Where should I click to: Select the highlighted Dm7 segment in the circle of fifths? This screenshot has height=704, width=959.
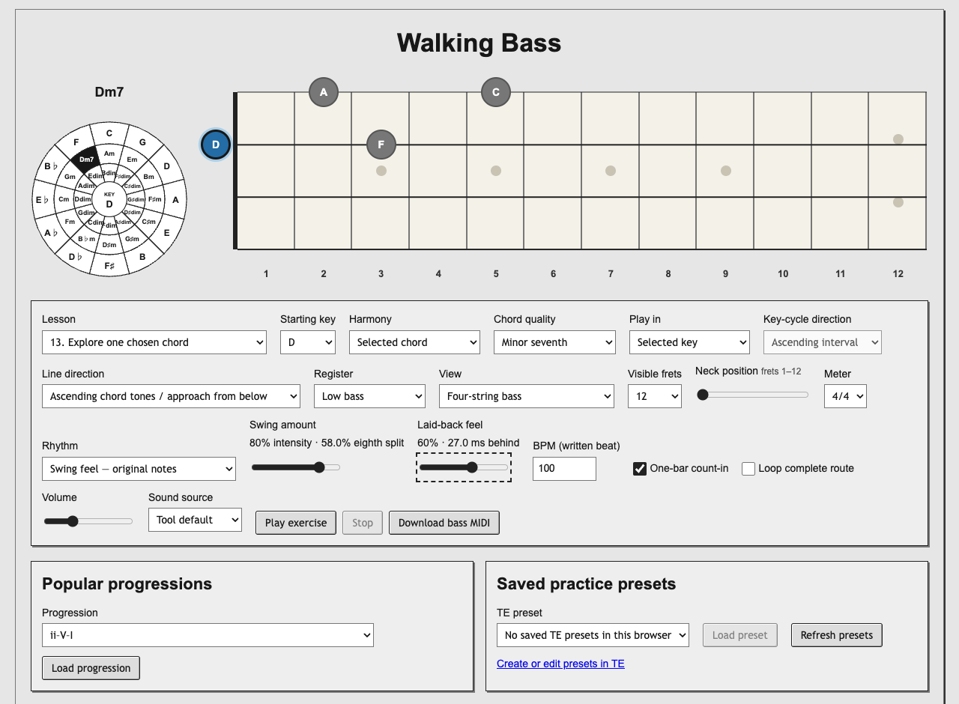(x=86, y=159)
